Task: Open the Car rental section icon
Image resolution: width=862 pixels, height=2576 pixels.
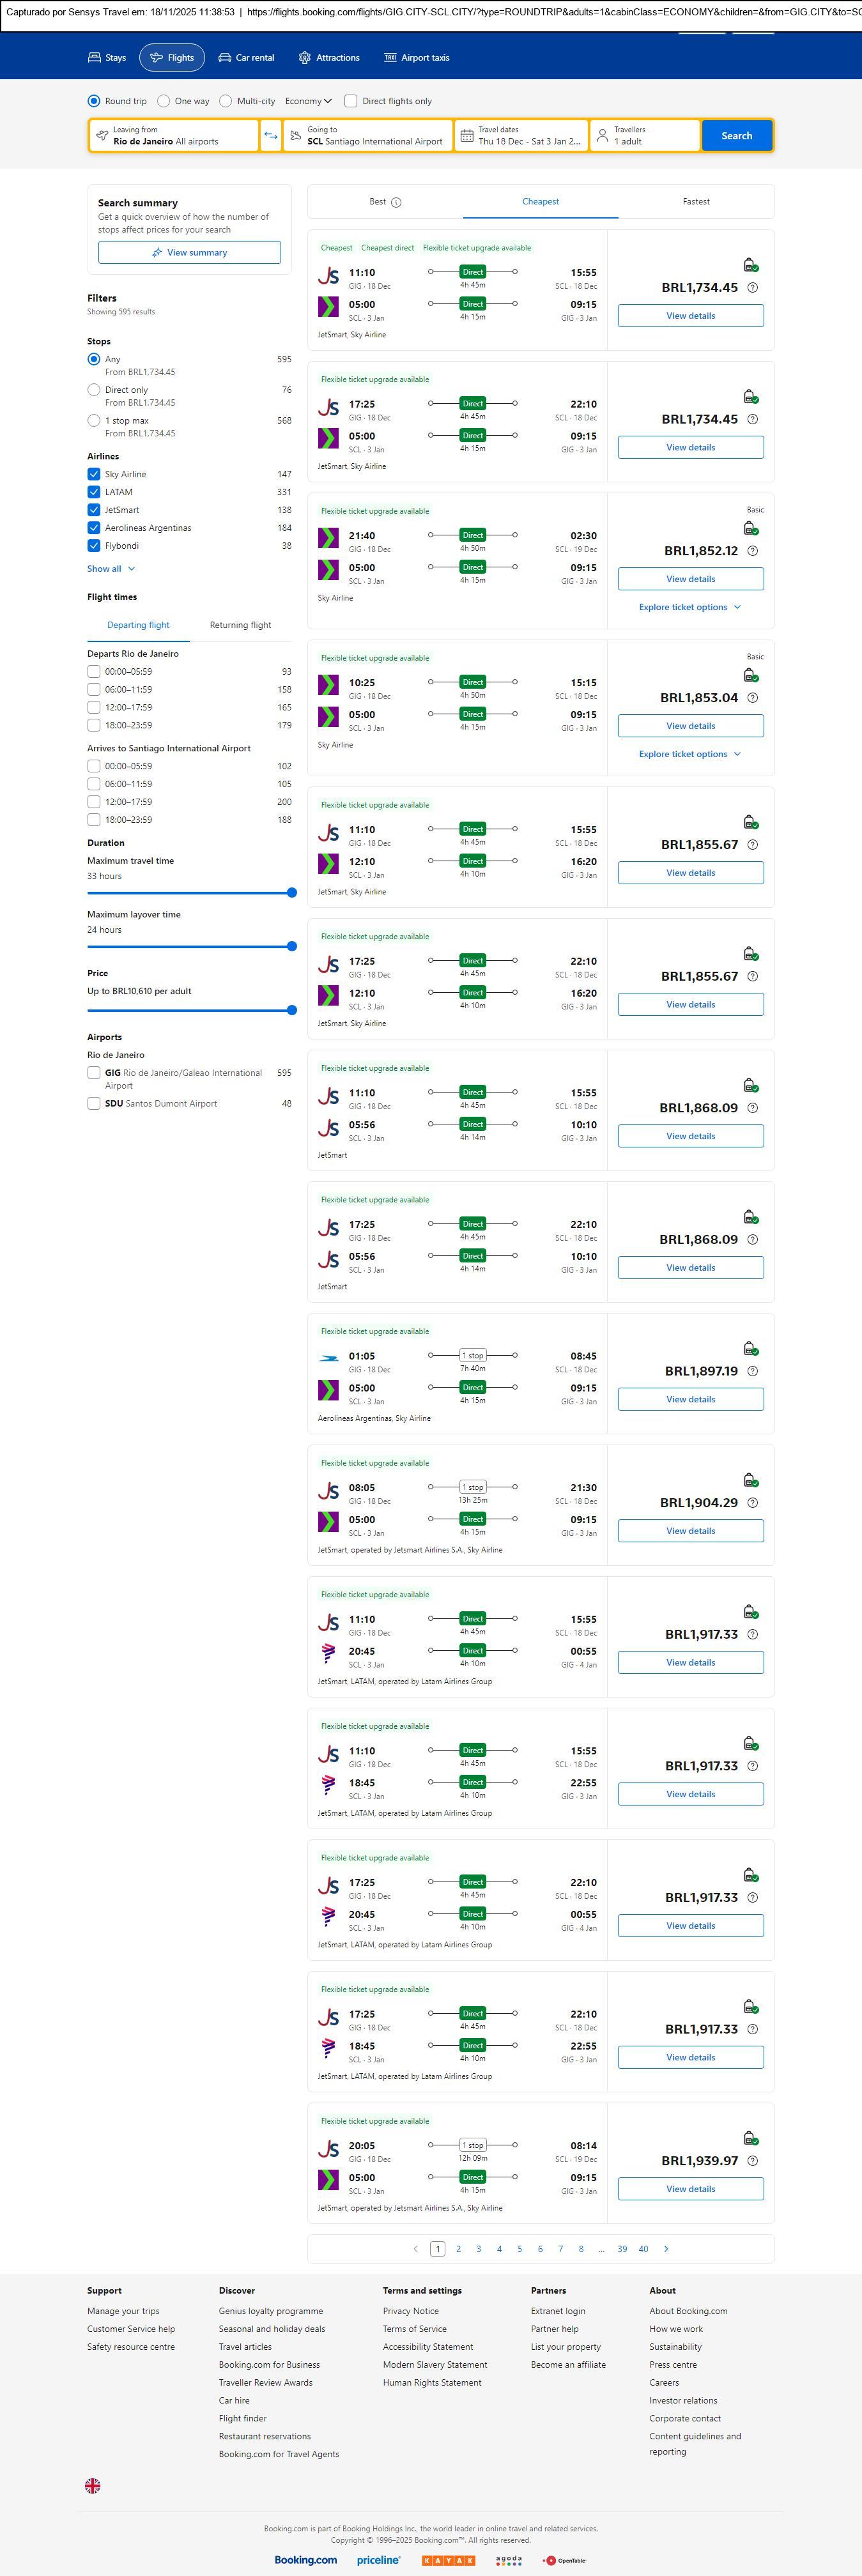Action: pos(225,58)
